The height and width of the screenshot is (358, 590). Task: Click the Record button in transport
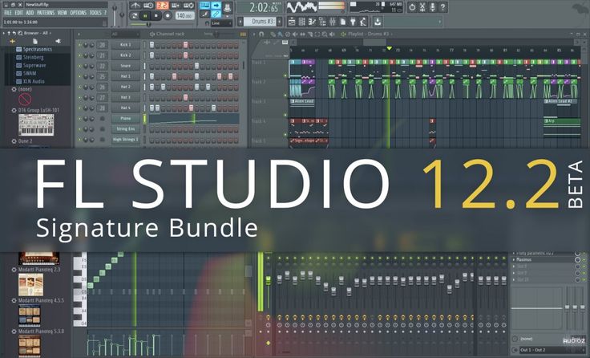coord(168,15)
